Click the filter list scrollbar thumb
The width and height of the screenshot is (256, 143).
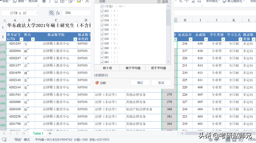[x=168, y=17]
